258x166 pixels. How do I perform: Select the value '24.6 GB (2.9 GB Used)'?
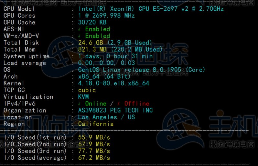115,43
